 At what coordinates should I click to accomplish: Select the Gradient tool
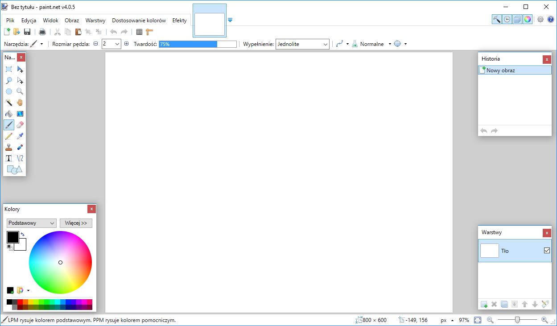point(20,114)
